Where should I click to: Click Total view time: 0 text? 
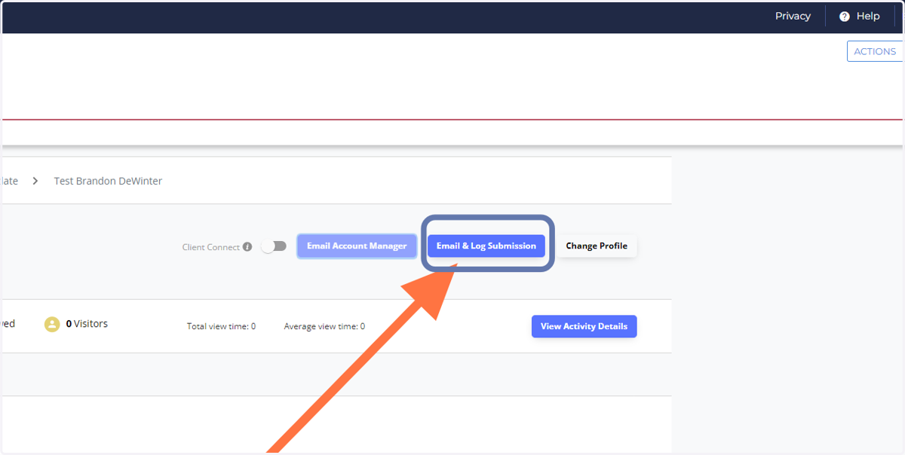tap(221, 326)
